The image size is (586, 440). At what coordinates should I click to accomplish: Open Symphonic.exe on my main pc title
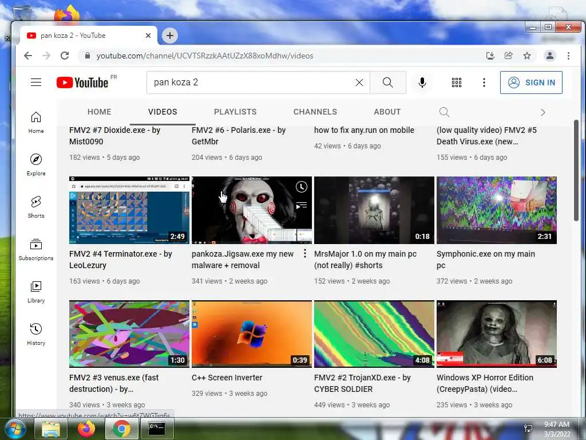[x=486, y=260]
